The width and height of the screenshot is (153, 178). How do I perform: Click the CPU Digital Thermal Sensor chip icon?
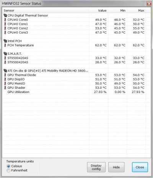coord(5,15)
